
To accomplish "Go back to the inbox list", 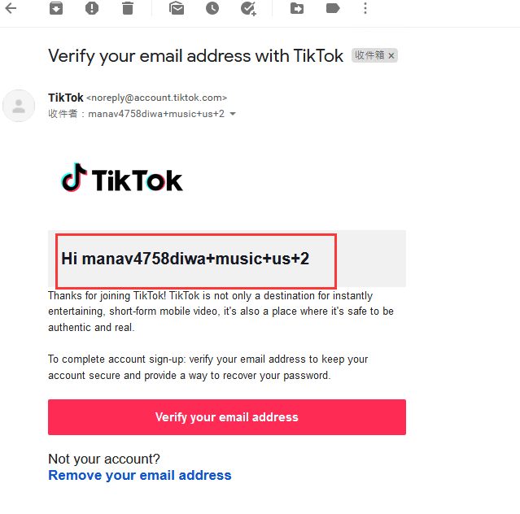I will (11, 8).
